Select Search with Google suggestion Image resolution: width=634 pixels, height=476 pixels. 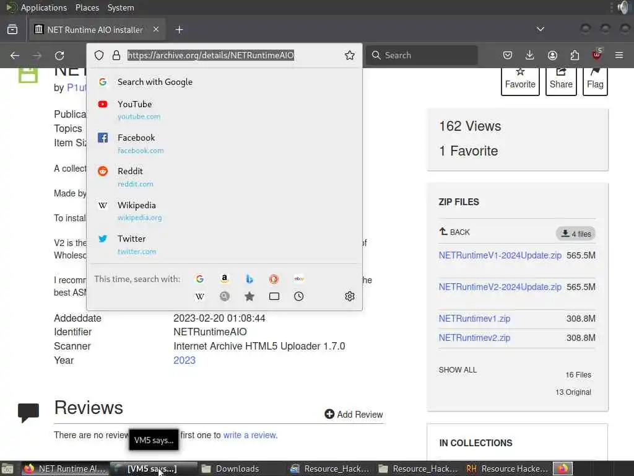coord(224,82)
